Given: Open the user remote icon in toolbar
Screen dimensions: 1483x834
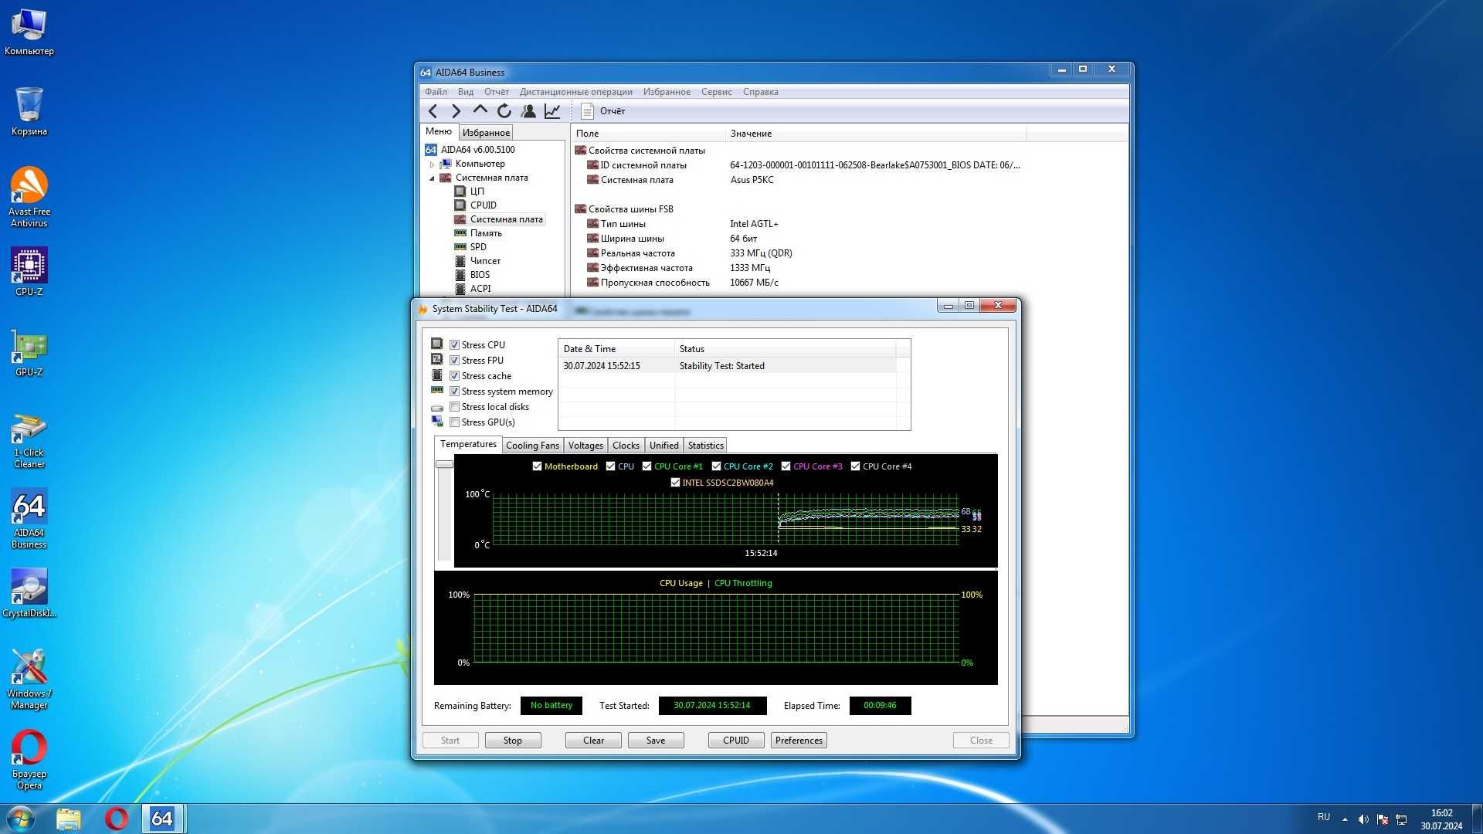Looking at the screenshot, I should [528, 111].
